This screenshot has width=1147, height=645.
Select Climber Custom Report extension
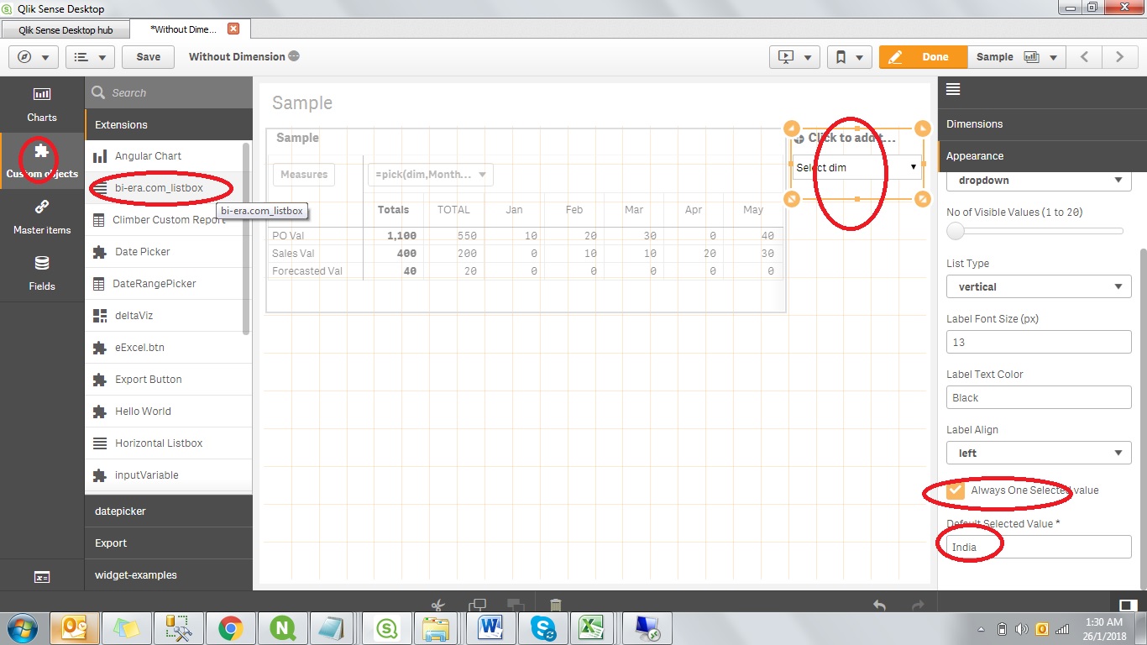(164, 220)
